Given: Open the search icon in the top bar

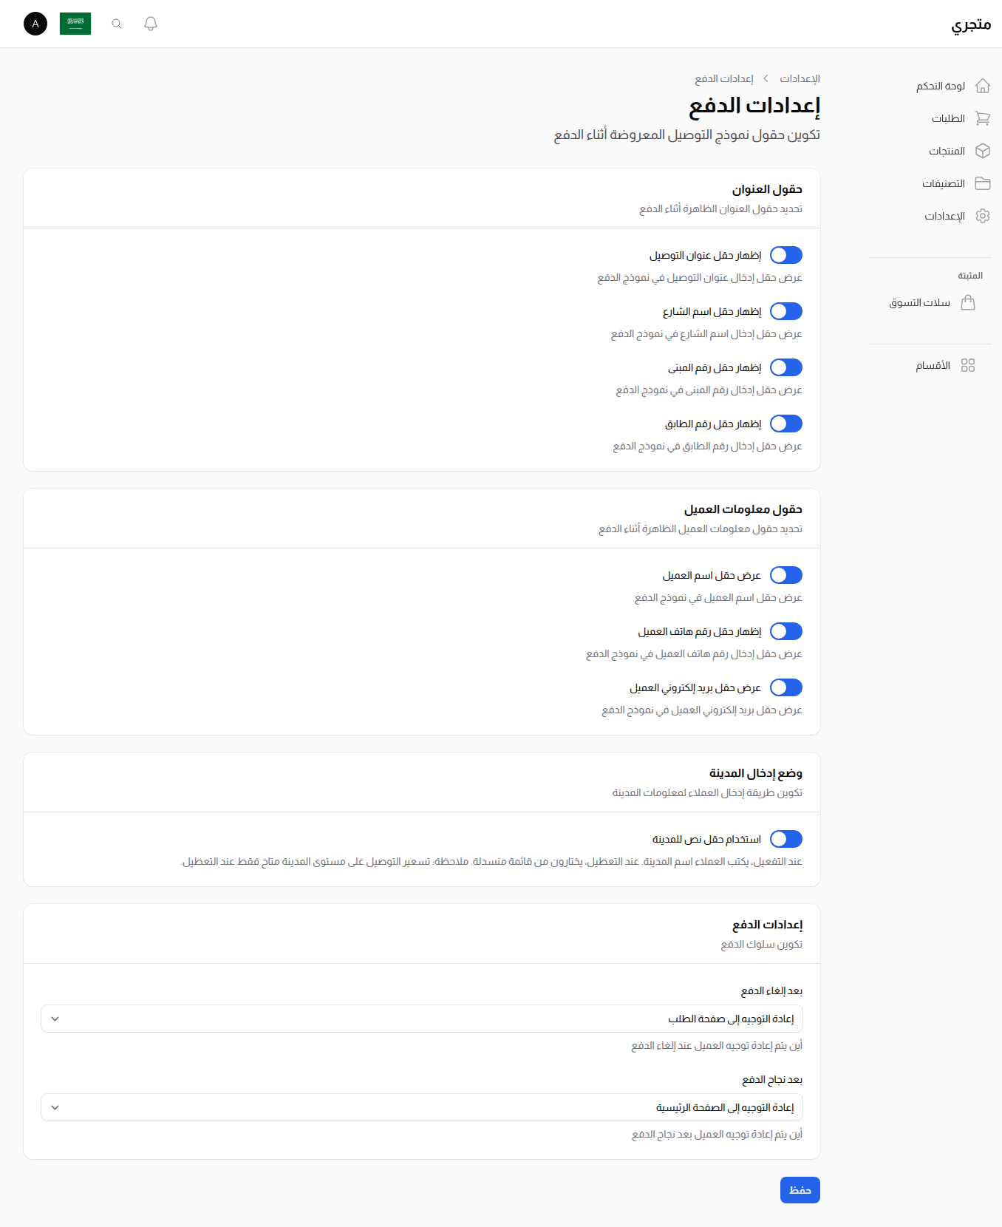Looking at the screenshot, I should coord(116,23).
